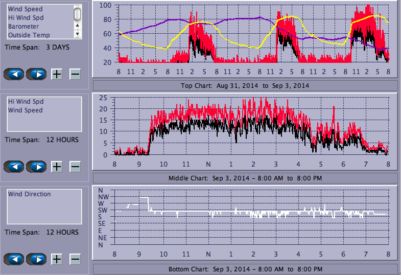The width and height of the screenshot is (401, 275).
Task: Click the Middle Chart date range title bar
Action: tap(245, 178)
